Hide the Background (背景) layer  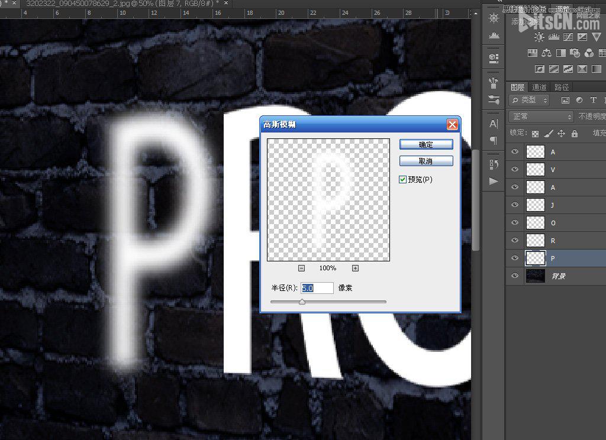pyautogui.click(x=514, y=276)
